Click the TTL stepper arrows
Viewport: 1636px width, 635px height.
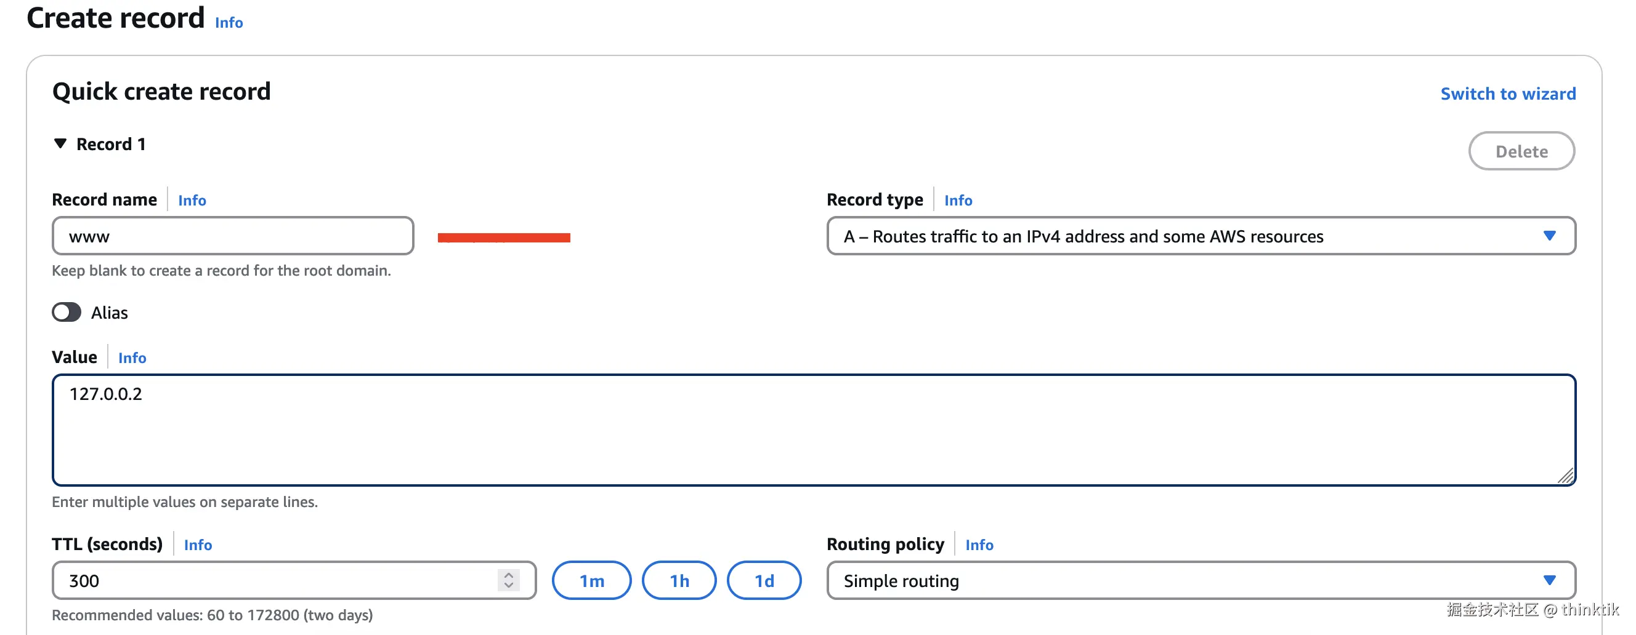point(509,580)
